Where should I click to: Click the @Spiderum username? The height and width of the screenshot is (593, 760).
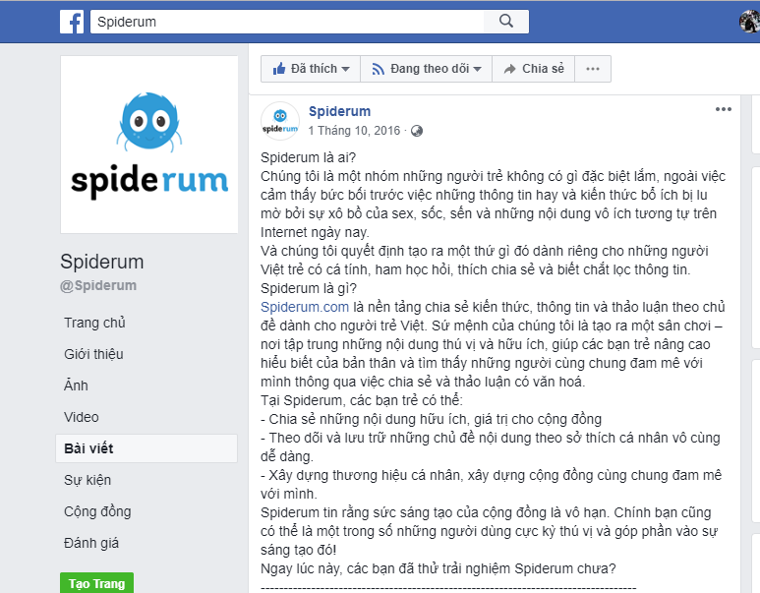(x=98, y=285)
